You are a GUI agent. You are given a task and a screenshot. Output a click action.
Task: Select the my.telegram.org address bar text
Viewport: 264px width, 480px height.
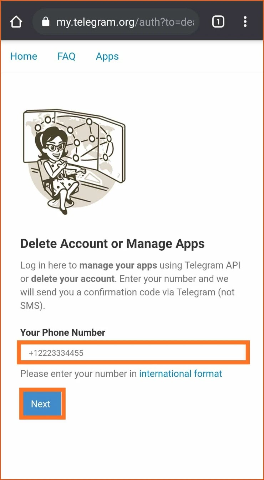(126, 22)
